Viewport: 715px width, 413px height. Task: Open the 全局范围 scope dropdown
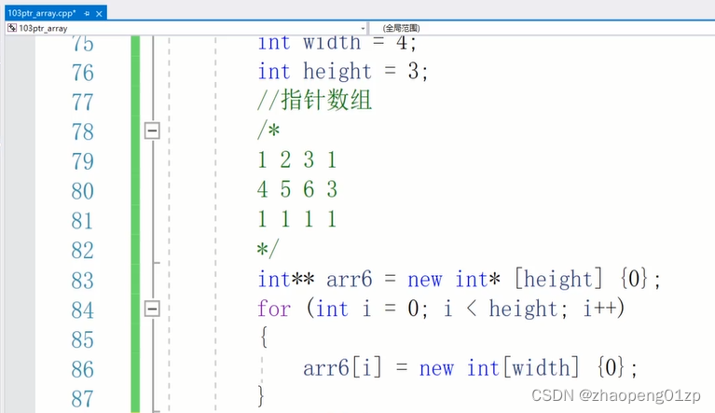pyautogui.click(x=542, y=28)
